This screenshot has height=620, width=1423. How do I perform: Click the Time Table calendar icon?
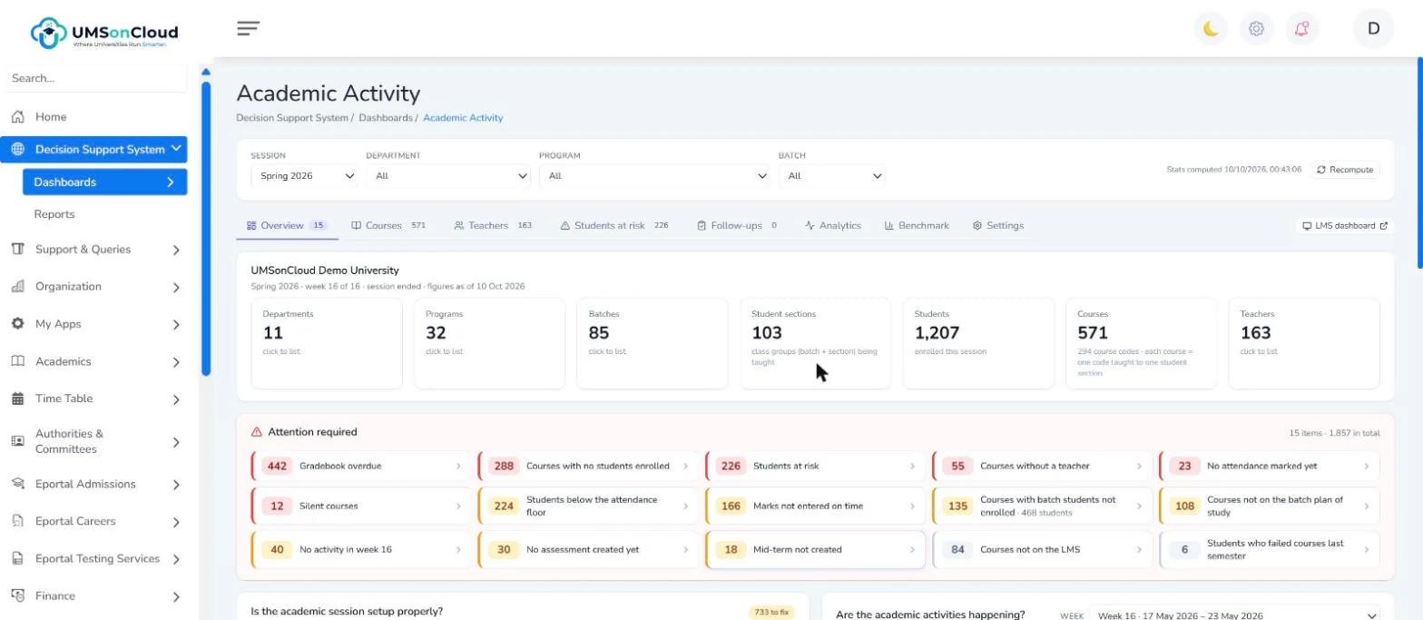tap(17, 399)
